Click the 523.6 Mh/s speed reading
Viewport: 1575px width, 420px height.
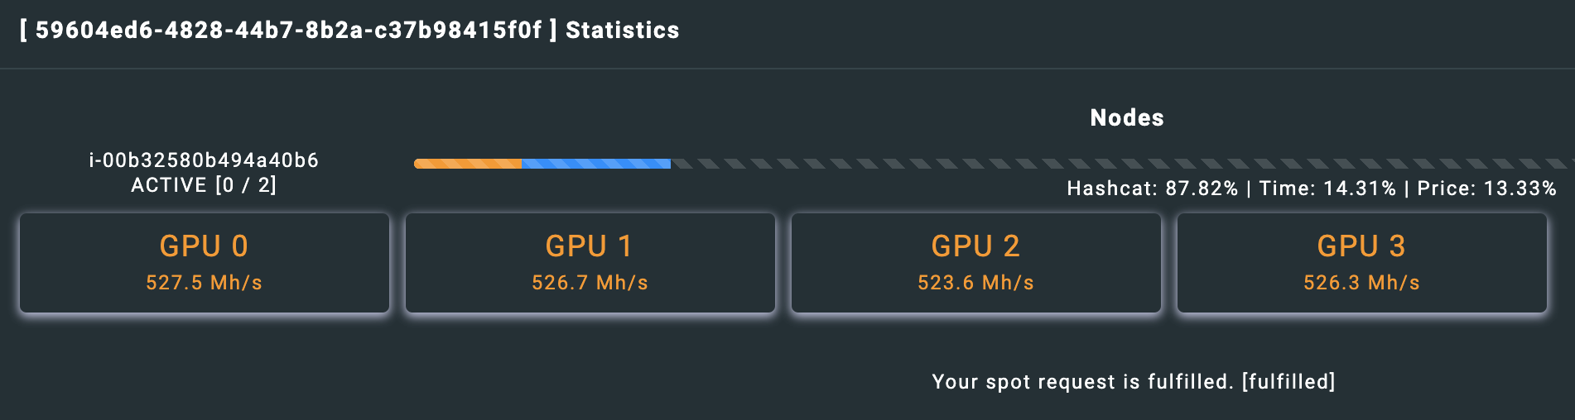pos(975,283)
